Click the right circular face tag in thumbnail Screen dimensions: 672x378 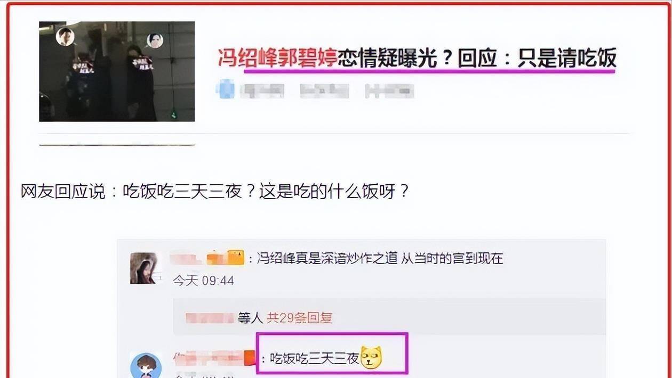click(155, 40)
